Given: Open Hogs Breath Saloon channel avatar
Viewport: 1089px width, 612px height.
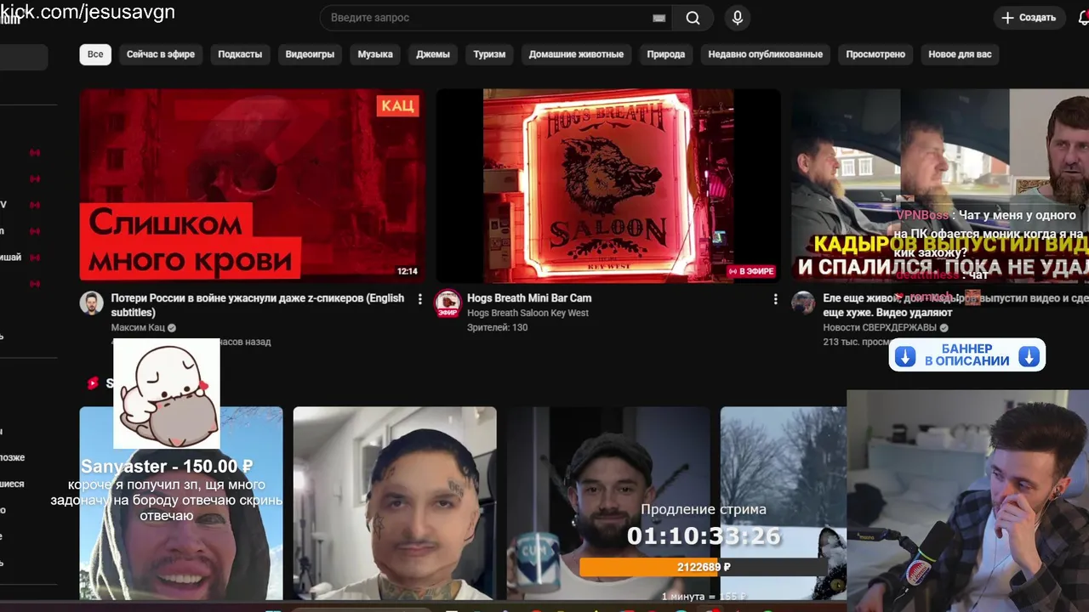Looking at the screenshot, I should tap(448, 303).
